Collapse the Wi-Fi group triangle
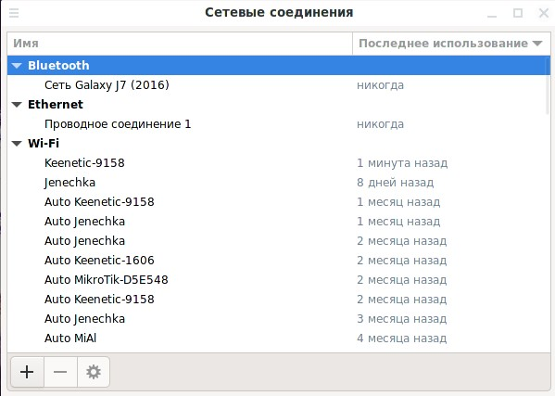This screenshot has width=555, height=396. click(17, 144)
